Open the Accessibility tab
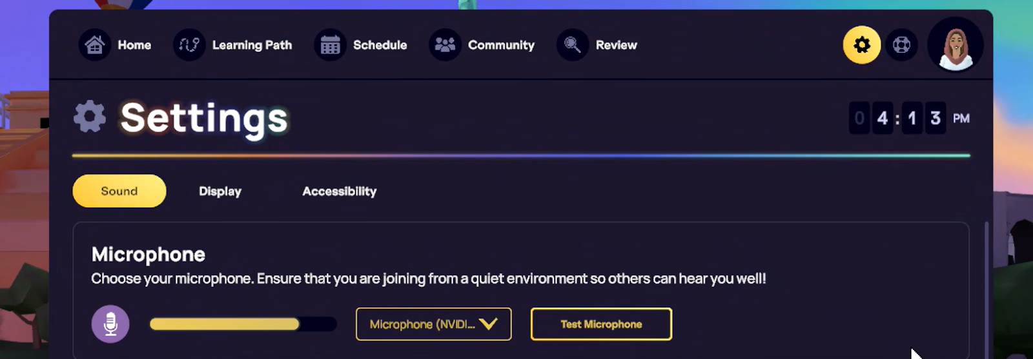 pos(340,191)
